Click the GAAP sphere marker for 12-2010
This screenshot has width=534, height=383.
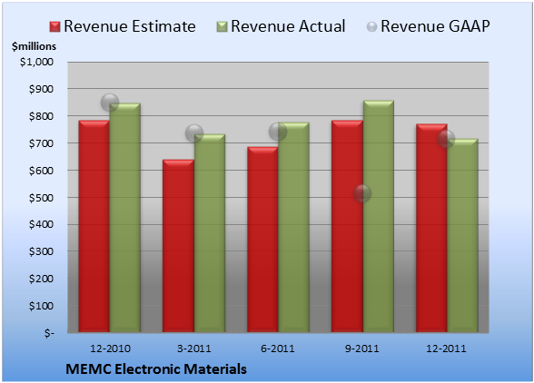pos(110,103)
